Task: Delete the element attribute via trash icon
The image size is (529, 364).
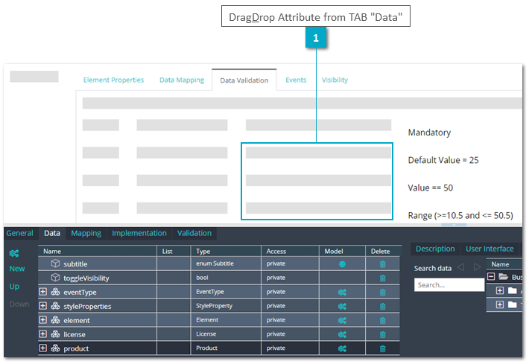Action: [x=382, y=321]
